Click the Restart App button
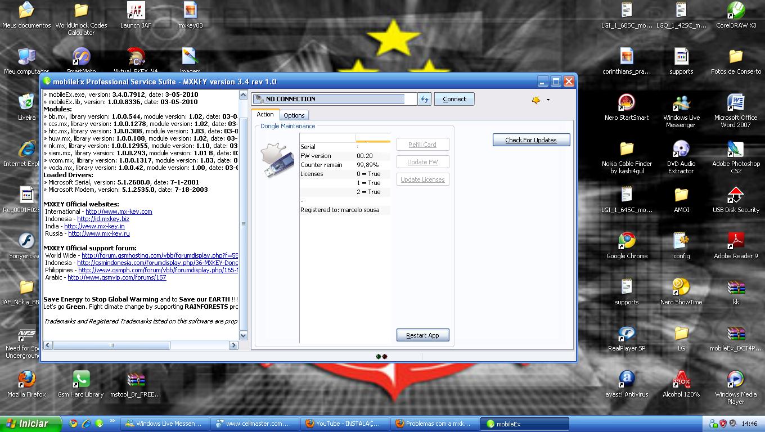Viewport: 765px width, 432px height. click(x=422, y=335)
